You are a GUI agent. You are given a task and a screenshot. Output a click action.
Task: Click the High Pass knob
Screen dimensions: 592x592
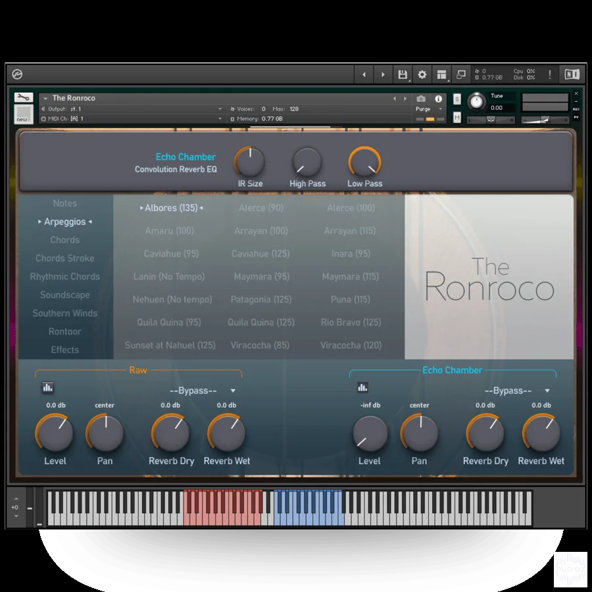(307, 162)
